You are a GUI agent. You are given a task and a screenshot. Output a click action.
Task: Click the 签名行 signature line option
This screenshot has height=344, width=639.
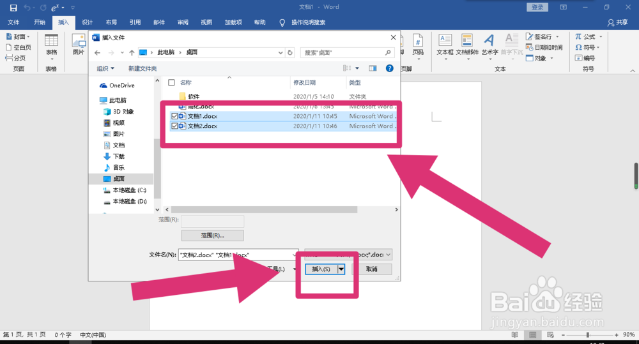542,36
